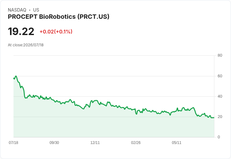
Task: Click the chart line's highest peak near 60
Action: 16,76
